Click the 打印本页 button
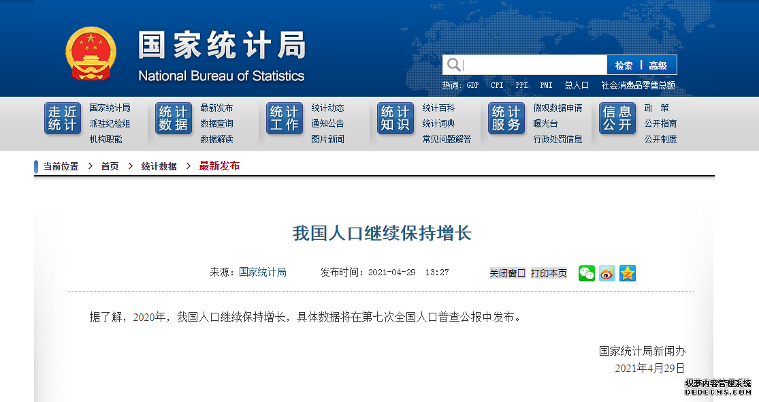The image size is (759, 402). tap(549, 273)
